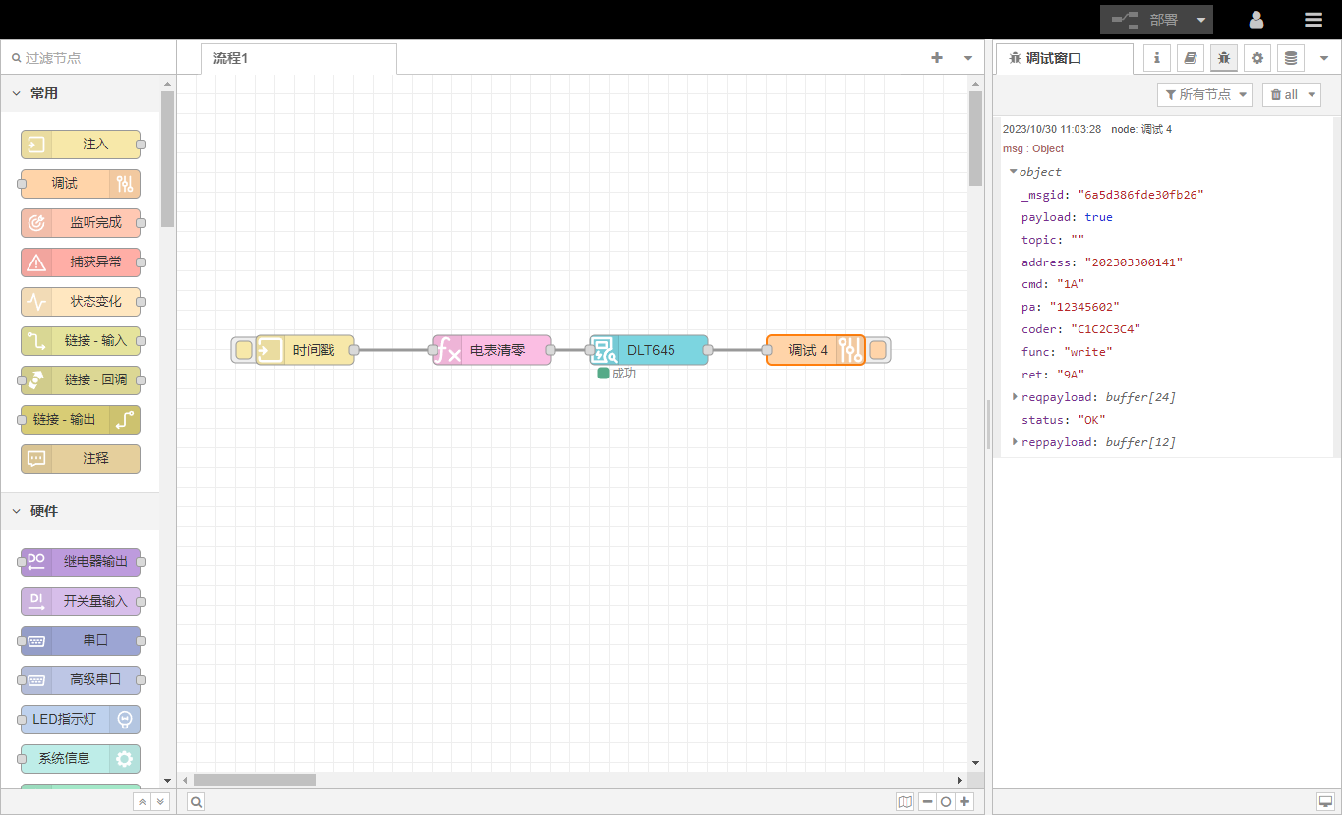Open the help book sidebar icon
The height and width of the screenshot is (815, 1342).
(x=1190, y=58)
